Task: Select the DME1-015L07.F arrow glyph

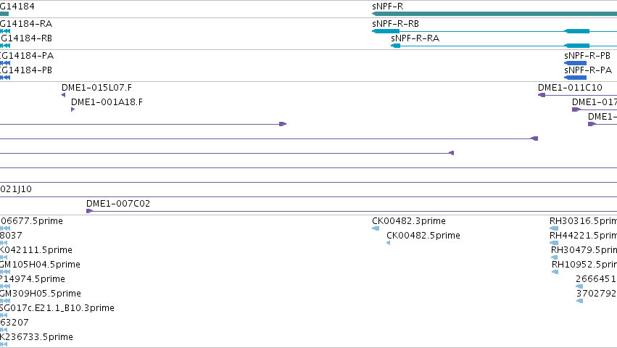Action: point(63,95)
